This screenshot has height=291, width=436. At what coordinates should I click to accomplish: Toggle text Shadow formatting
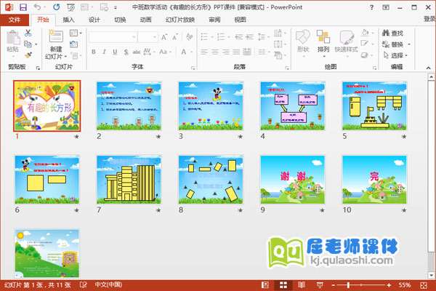coord(126,52)
